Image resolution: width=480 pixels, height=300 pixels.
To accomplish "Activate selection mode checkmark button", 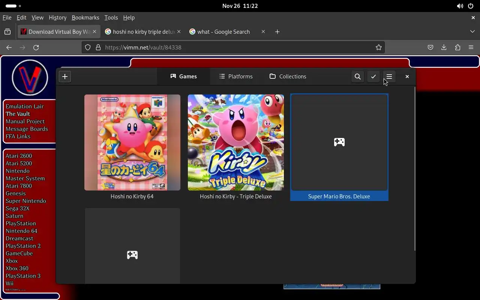I will tap(373, 76).
